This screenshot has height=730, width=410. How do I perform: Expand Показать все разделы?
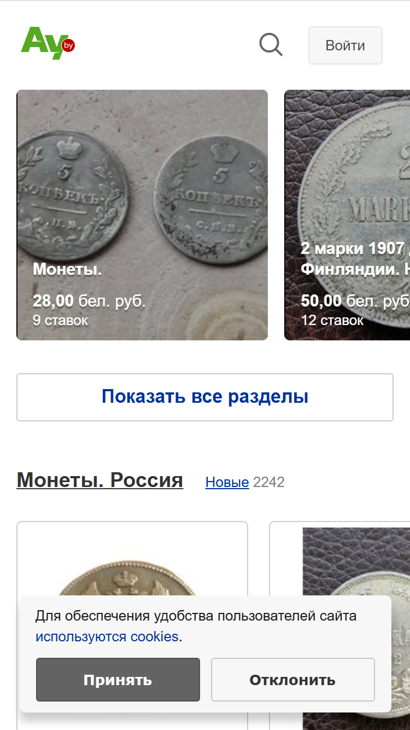(x=205, y=397)
